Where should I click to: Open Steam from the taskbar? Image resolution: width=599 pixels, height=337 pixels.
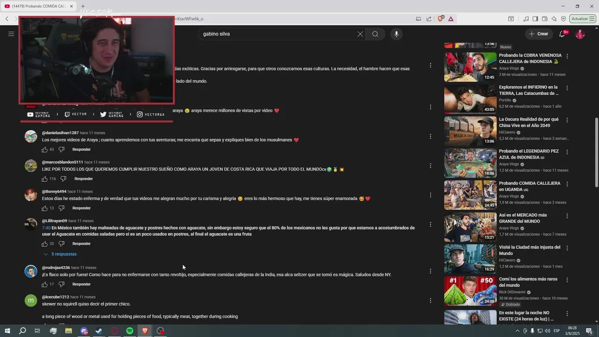click(99, 331)
